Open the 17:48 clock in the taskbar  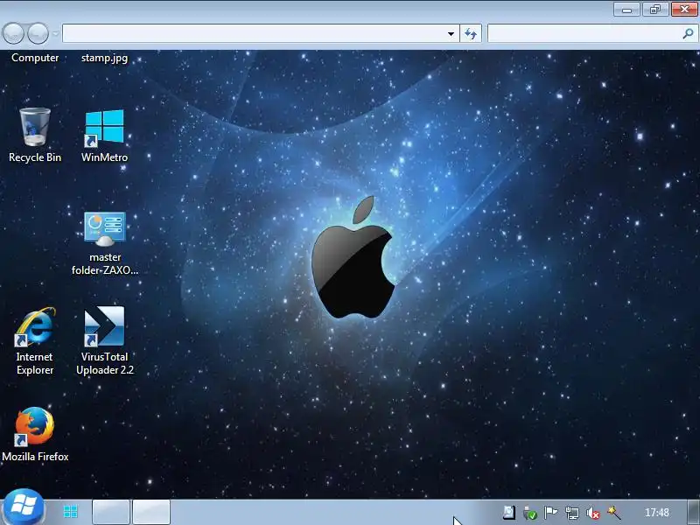coord(657,513)
